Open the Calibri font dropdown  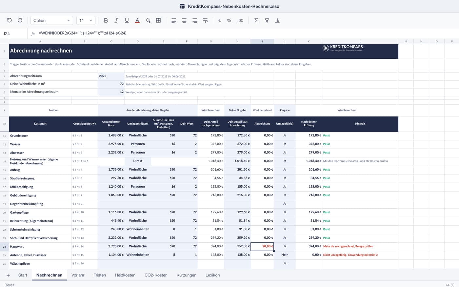pos(51,20)
